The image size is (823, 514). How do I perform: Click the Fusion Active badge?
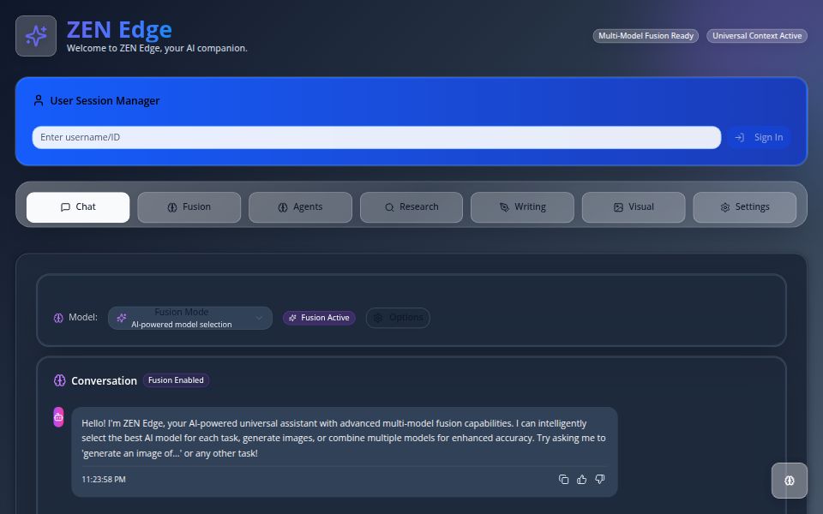pyautogui.click(x=319, y=318)
